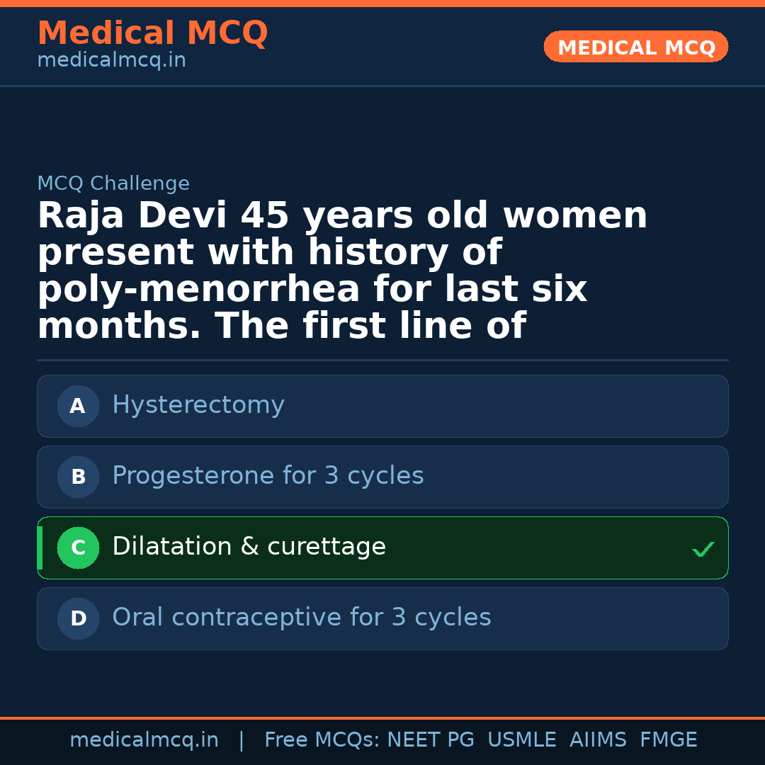Choose Progesterone for 3 cycles answer

click(268, 476)
